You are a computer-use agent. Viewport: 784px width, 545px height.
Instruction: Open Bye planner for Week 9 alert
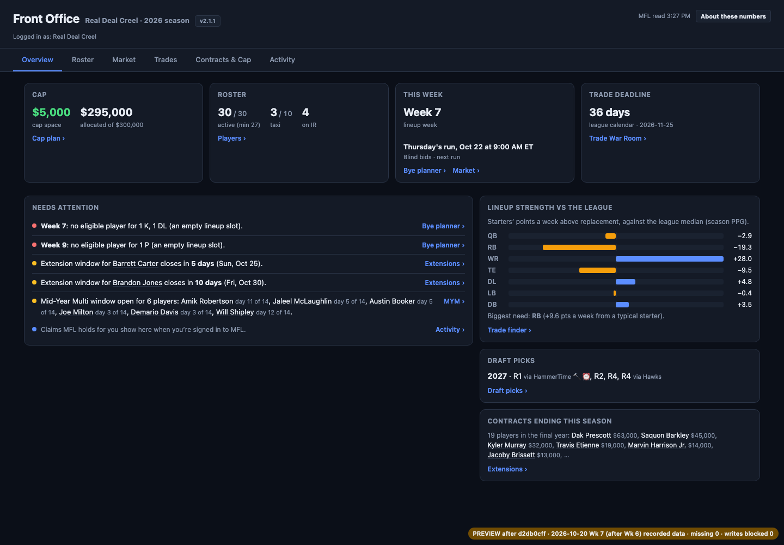click(x=443, y=245)
